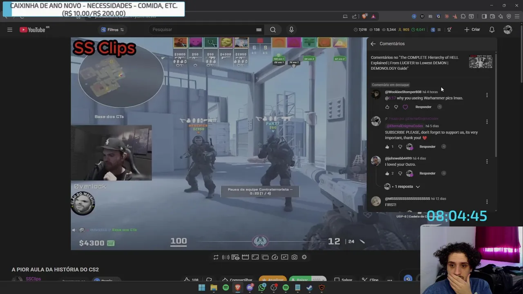Viewport: 523px width, 294px height.
Task: Click the audio boost waves icon
Action: click(226, 257)
